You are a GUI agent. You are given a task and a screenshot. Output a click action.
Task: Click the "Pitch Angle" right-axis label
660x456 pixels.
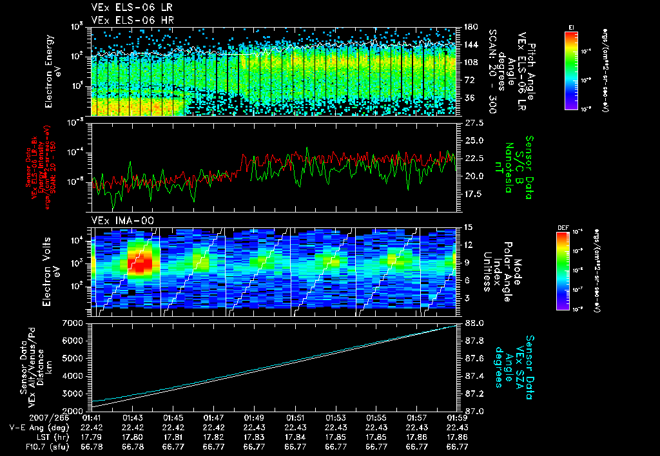532,72
